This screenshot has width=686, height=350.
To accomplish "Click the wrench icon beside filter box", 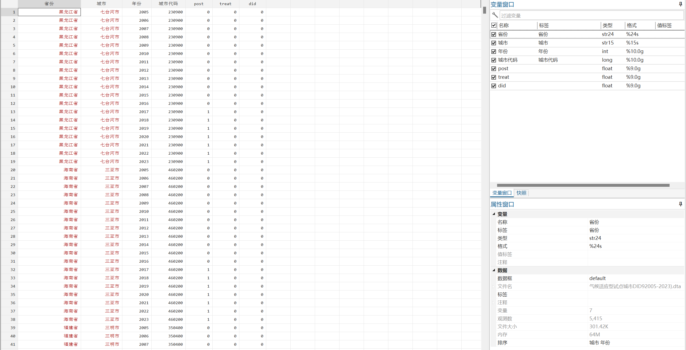I will [x=495, y=15].
